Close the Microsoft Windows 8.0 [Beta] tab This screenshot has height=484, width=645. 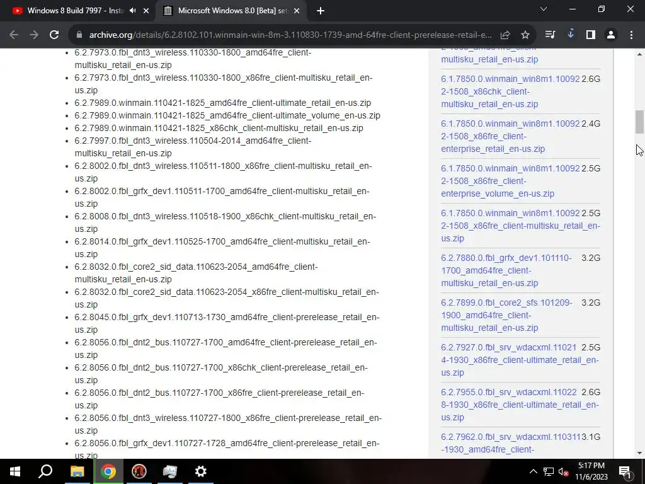pos(297,11)
